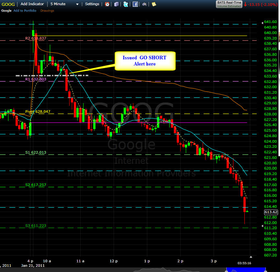This screenshot has width=280, height=272.
Task: Select the Pivot 628.047 label
Action: click(38, 112)
